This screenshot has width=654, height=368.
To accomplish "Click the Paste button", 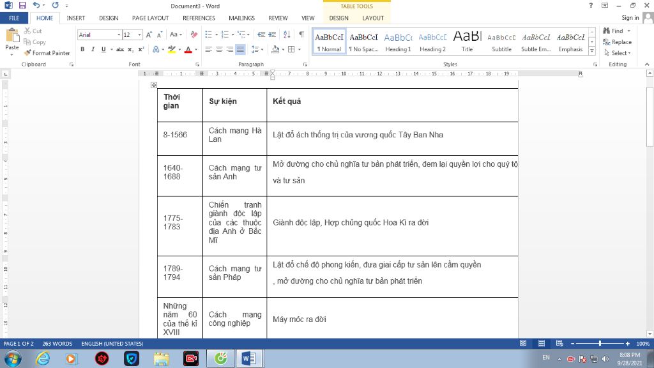I will [x=11, y=42].
